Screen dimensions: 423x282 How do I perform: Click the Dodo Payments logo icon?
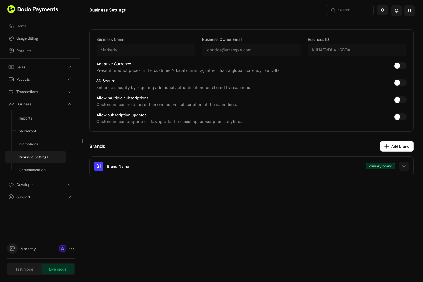[x=11, y=9]
